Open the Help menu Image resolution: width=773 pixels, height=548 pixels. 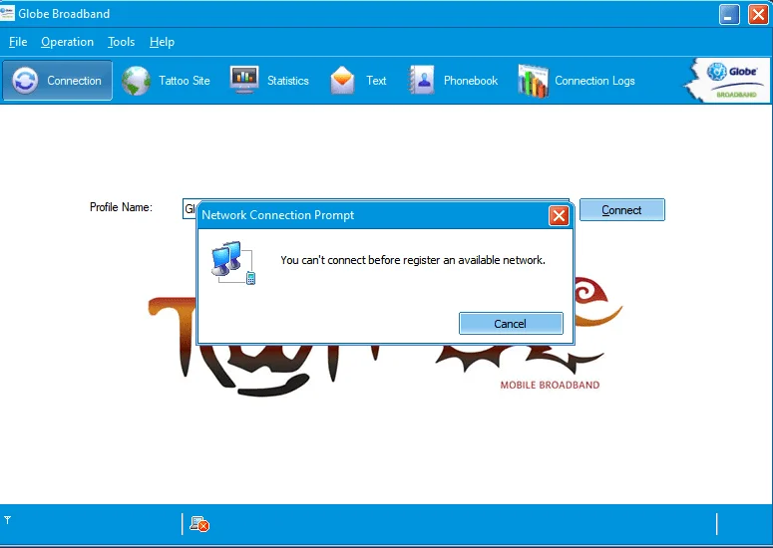[163, 42]
